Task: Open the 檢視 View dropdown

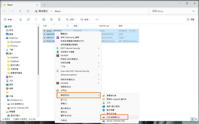Action: pyautogui.click(x=85, y=20)
